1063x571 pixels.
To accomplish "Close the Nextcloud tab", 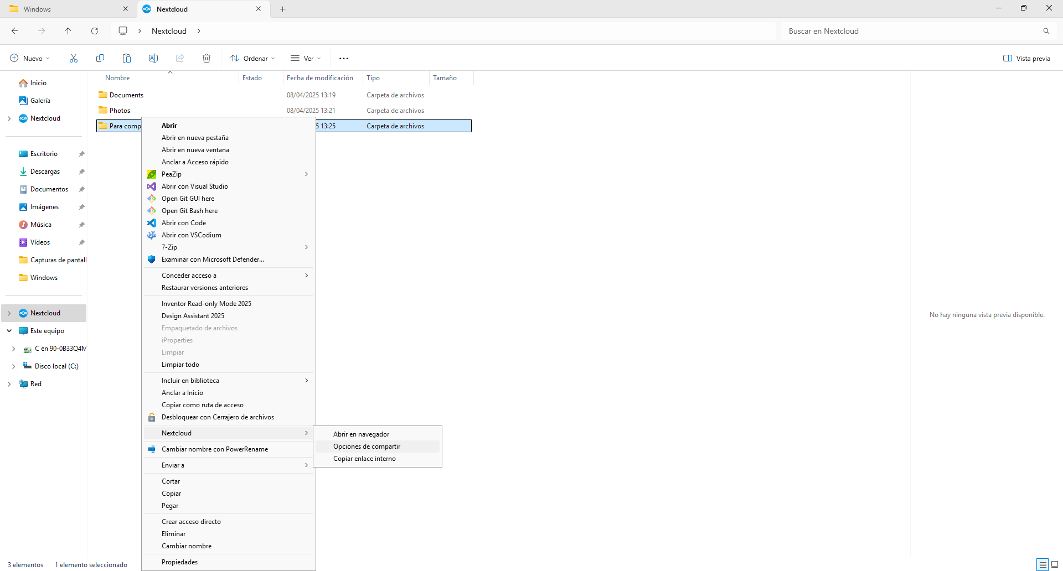I will coord(259,9).
